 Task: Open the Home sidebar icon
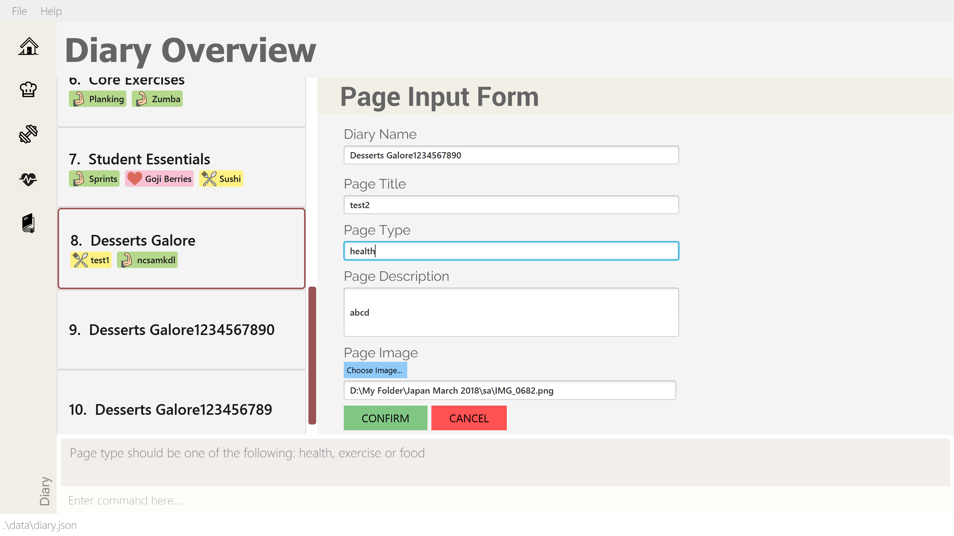click(29, 47)
